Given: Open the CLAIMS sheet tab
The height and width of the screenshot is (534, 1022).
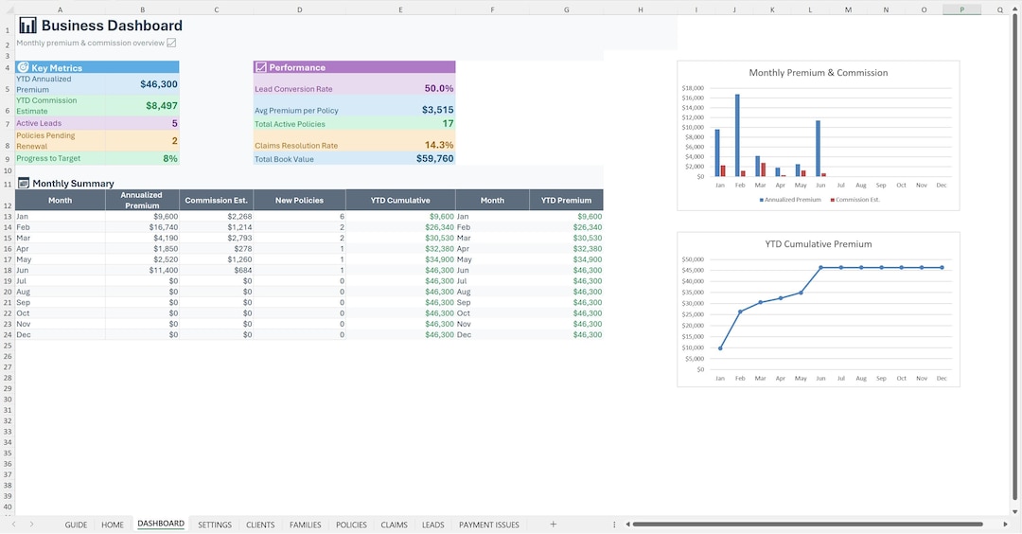Looking at the screenshot, I should 394,525.
